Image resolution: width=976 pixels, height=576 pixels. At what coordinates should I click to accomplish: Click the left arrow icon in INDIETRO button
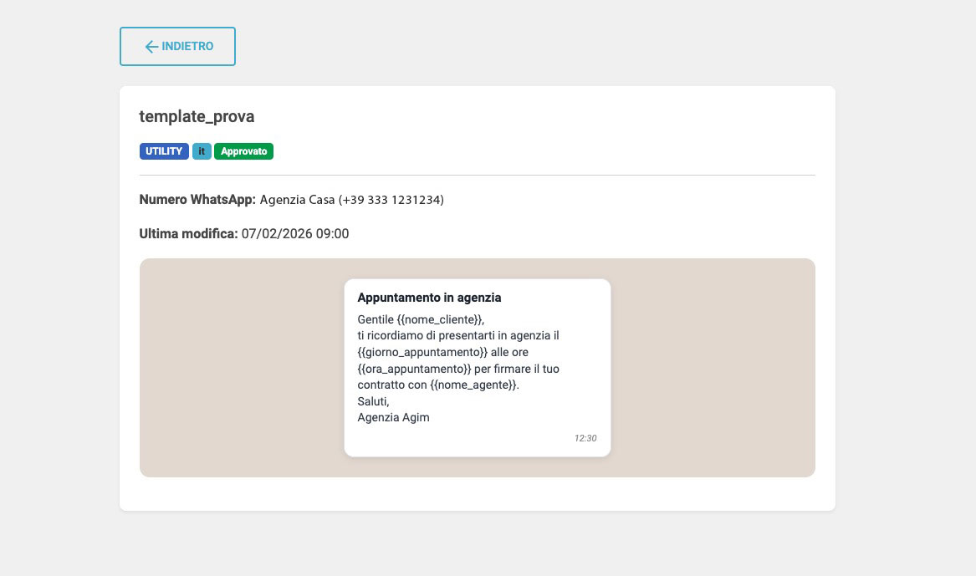point(151,47)
